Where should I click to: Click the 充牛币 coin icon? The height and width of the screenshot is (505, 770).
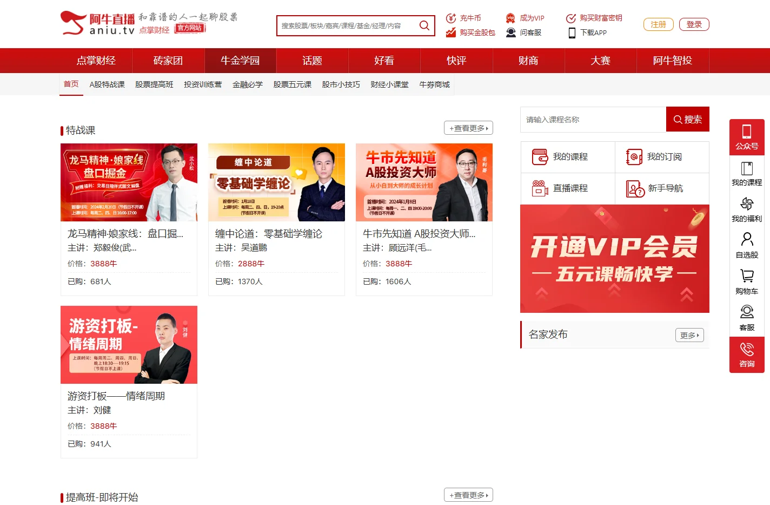click(451, 18)
